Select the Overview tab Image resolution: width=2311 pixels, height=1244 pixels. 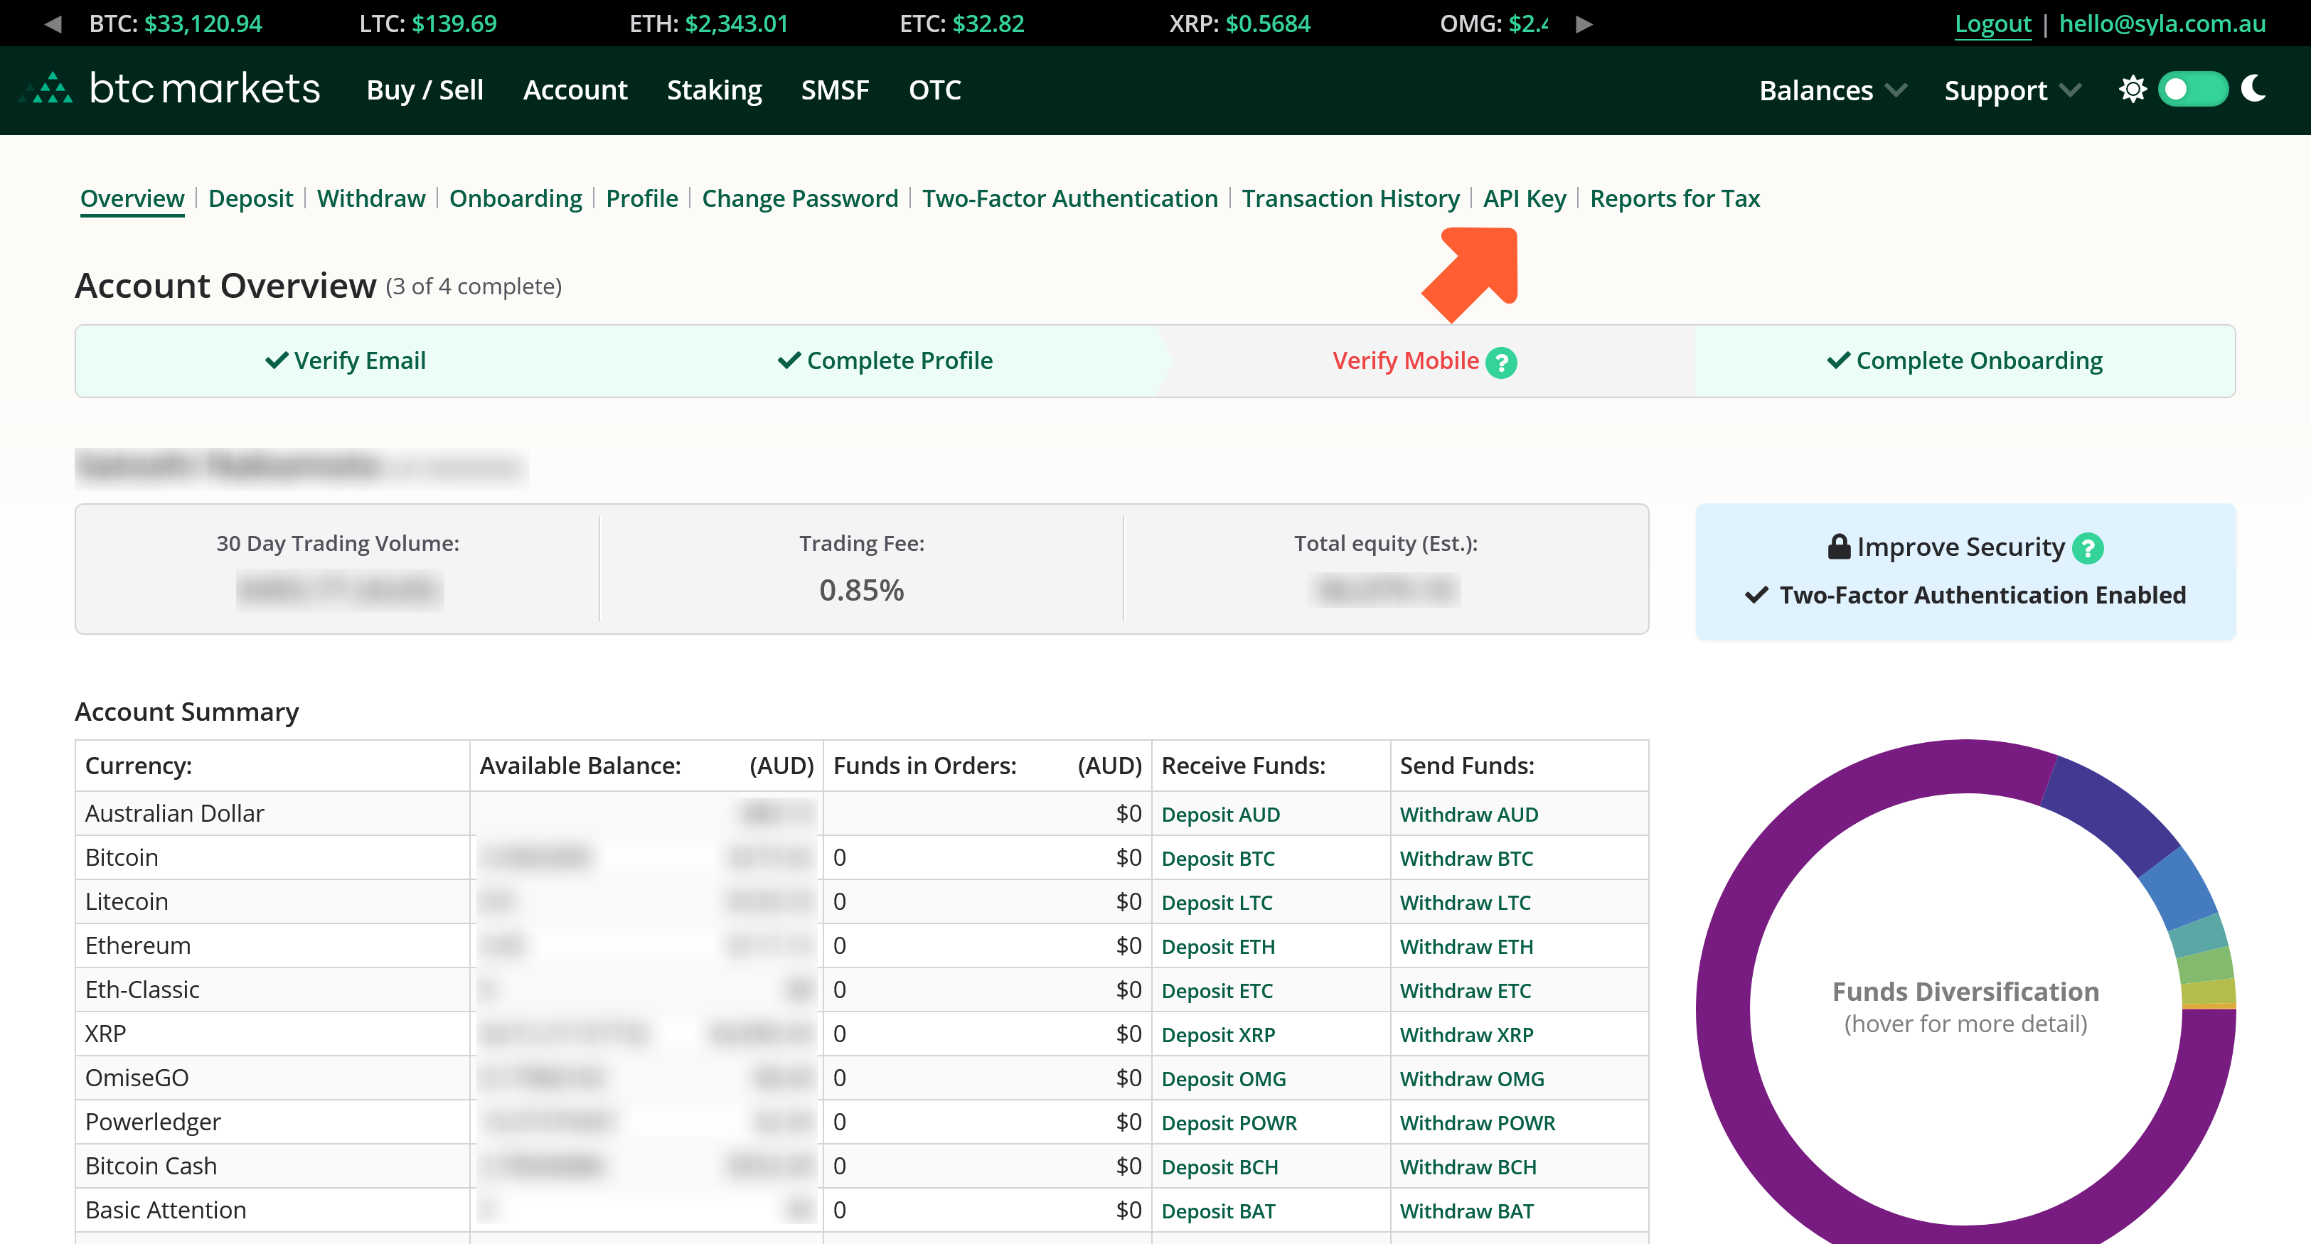tap(132, 198)
